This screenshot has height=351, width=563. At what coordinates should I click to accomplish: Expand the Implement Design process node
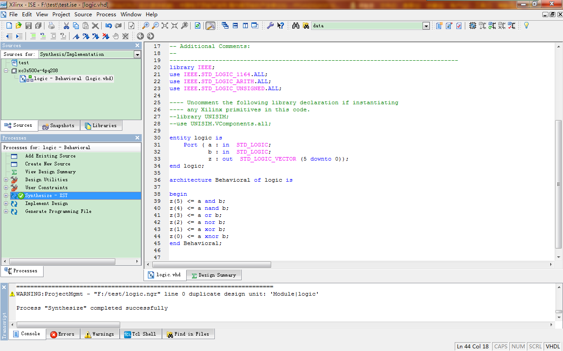point(6,204)
